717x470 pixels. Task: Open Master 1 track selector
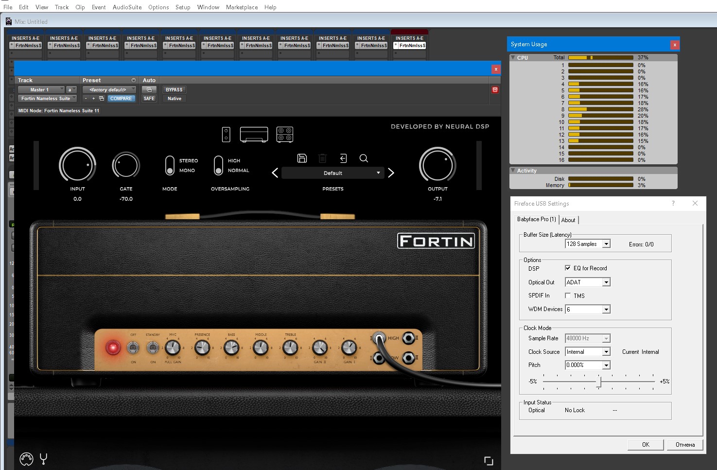click(x=41, y=89)
